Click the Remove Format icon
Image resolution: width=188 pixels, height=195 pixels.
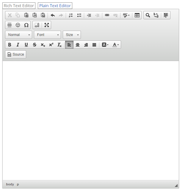point(59,45)
